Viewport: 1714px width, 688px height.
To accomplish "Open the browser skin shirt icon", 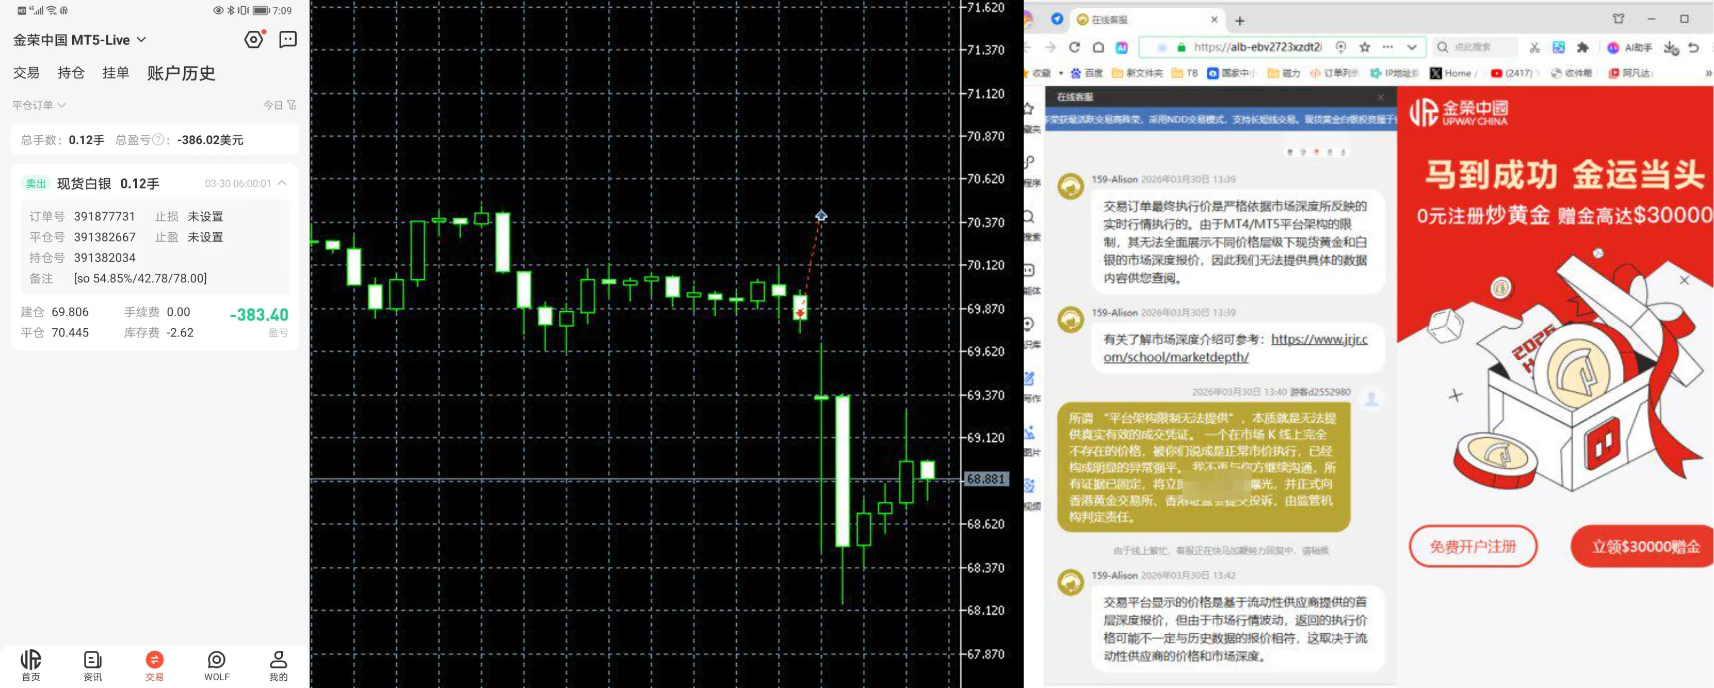I will 1618,19.
